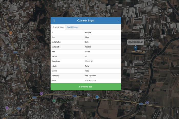Click the Anadolu Park Restorant marker icon
The image size is (179, 119).
(41, 94)
